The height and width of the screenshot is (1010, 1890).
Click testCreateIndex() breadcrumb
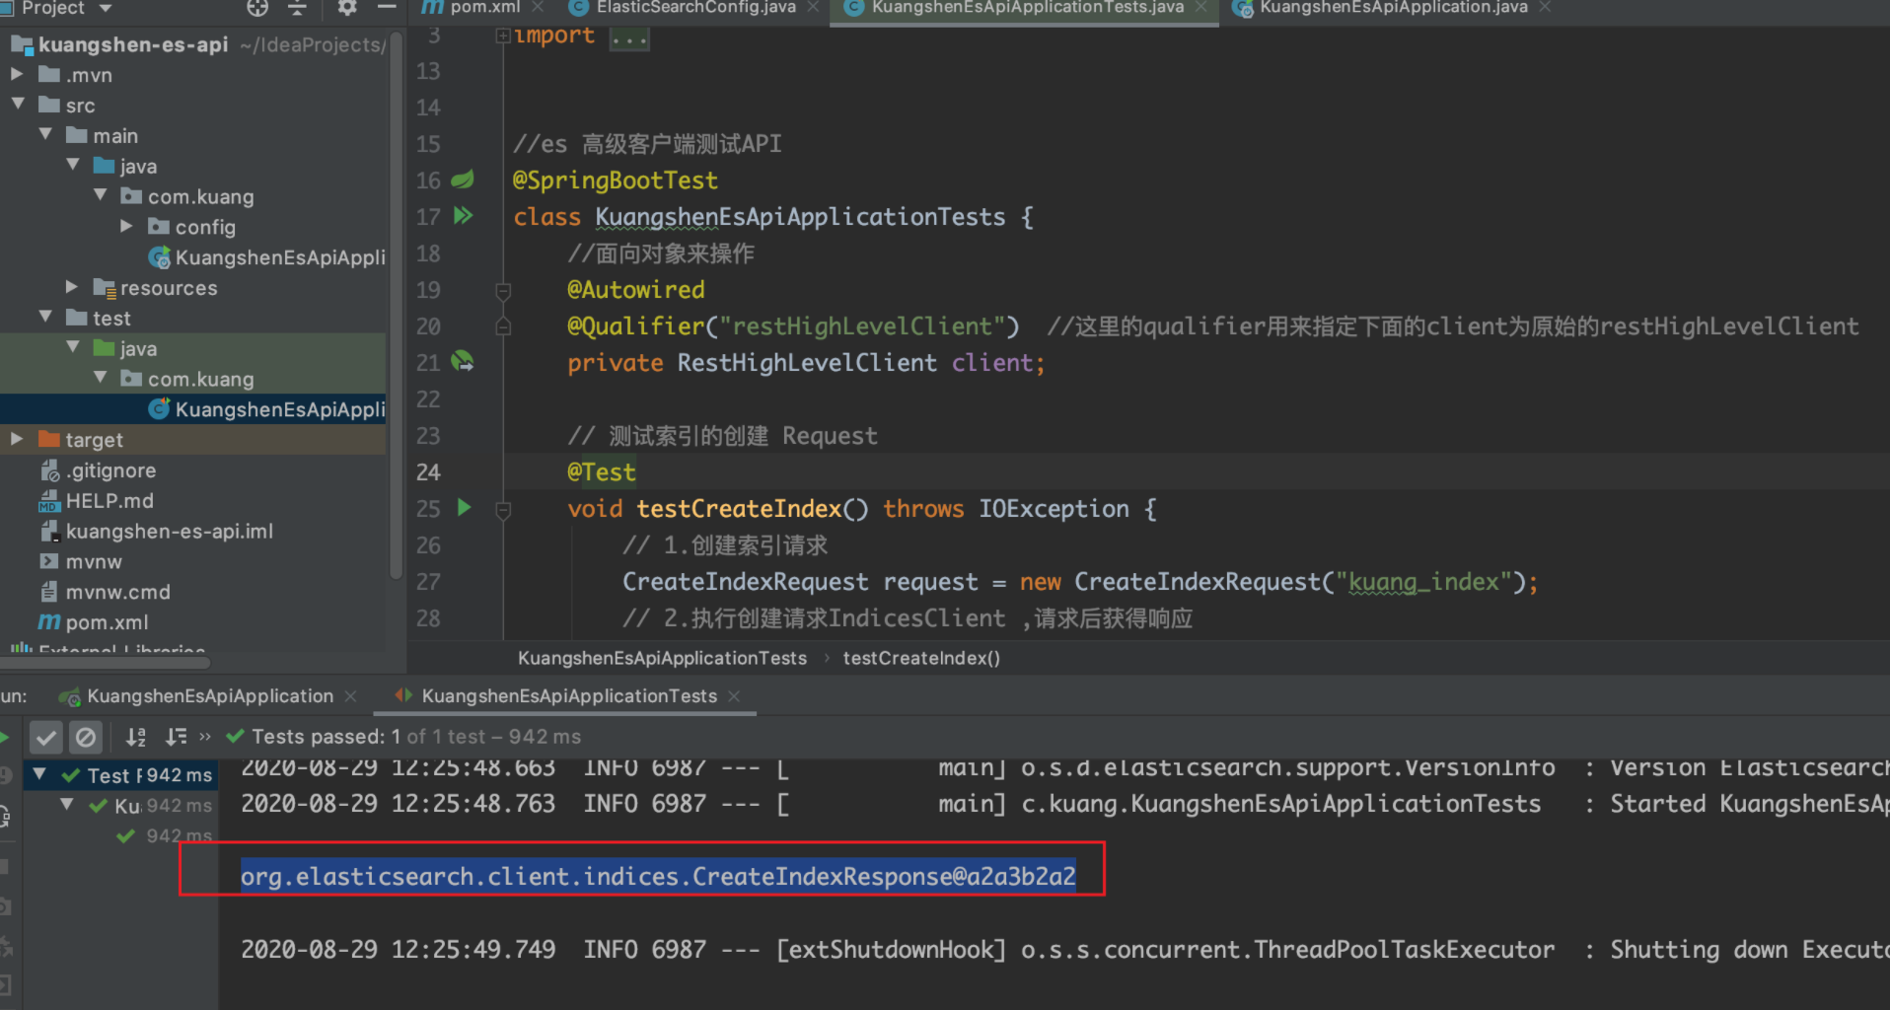point(921,658)
